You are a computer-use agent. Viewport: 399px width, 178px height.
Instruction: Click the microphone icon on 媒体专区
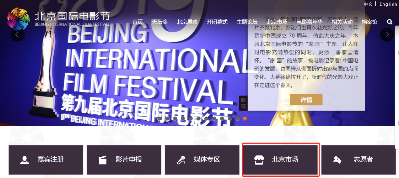click(x=181, y=160)
